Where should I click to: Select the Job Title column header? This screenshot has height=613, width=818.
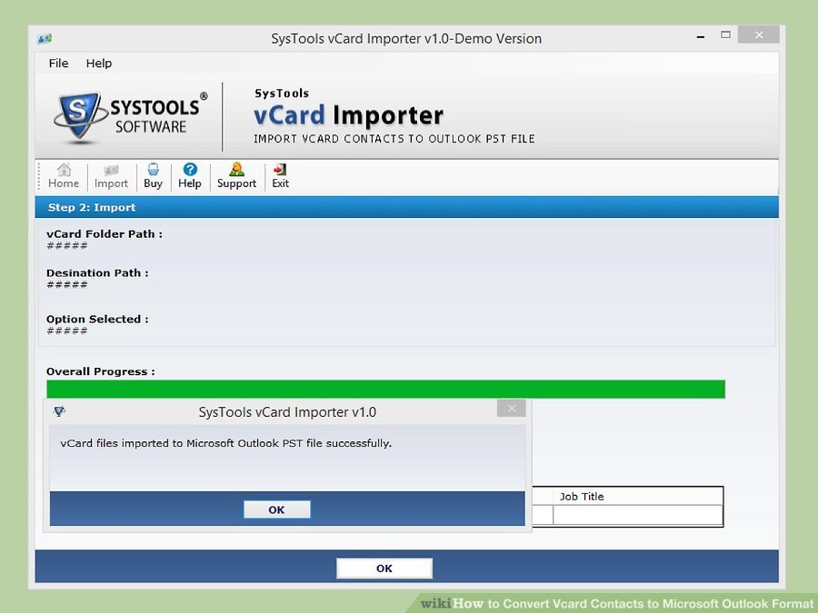636,497
